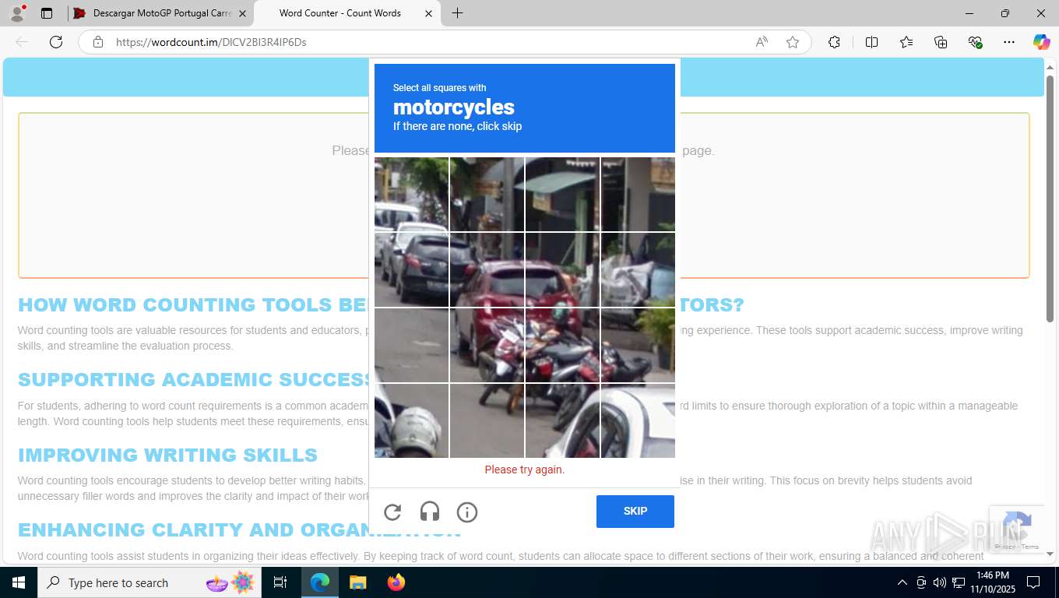Click the Supporting Academic Success heading
Image resolution: width=1059 pixels, height=598 pixels.
(x=193, y=380)
